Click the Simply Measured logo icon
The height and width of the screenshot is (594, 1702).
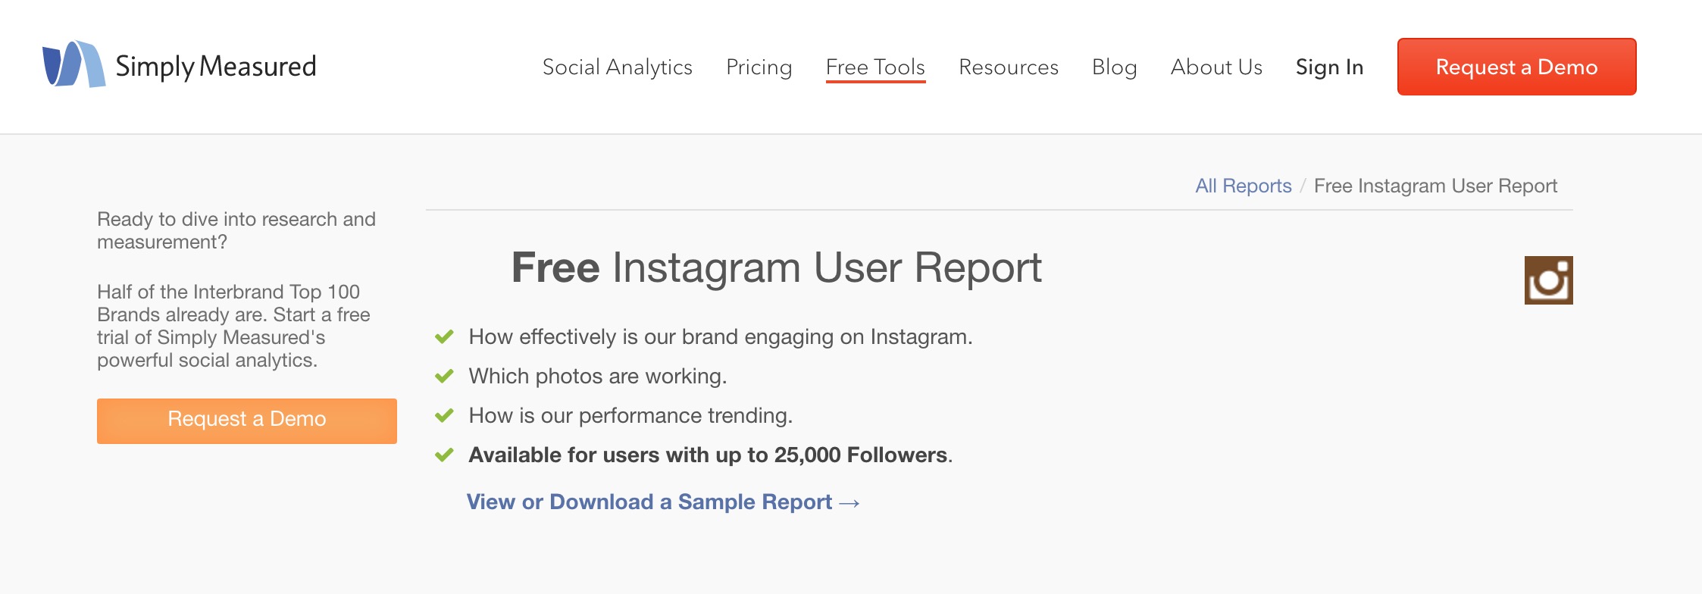pyautogui.click(x=74, y=65)
